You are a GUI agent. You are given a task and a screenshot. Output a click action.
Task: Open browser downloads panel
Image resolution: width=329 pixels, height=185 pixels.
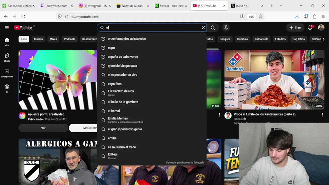[x=297, y=16]
